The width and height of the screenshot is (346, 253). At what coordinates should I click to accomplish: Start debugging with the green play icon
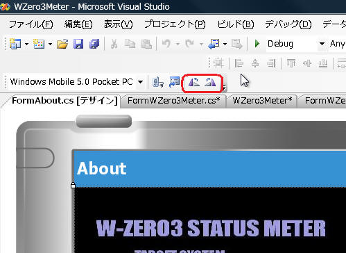(257, 44)
